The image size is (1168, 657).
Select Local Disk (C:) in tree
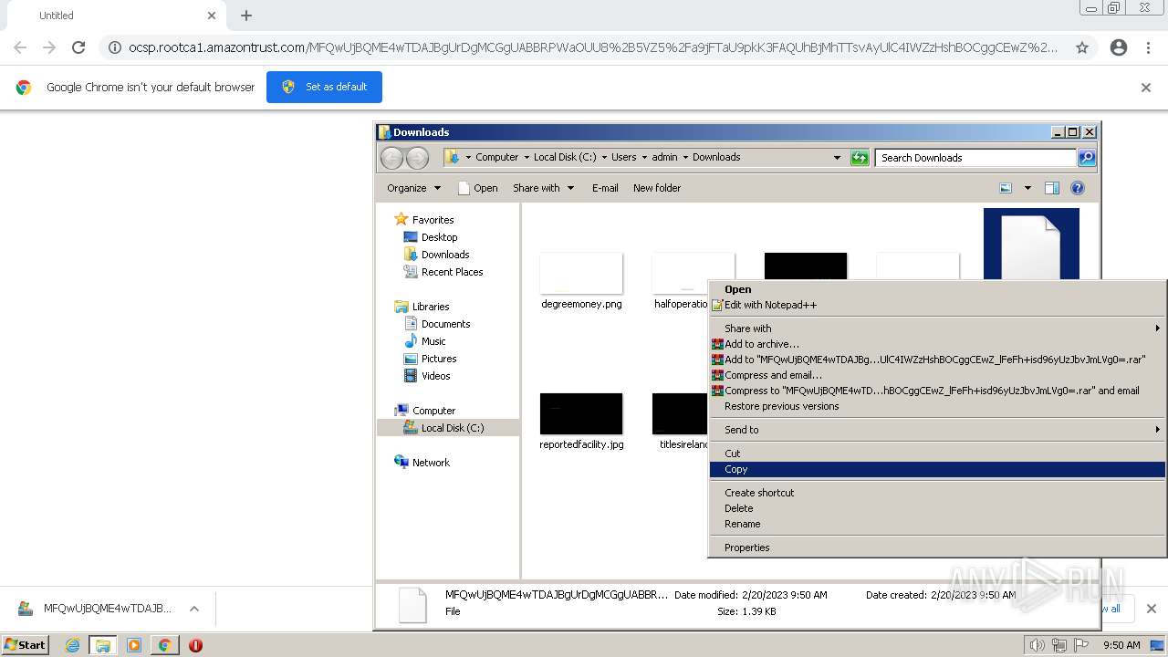(x=448, y=428)
